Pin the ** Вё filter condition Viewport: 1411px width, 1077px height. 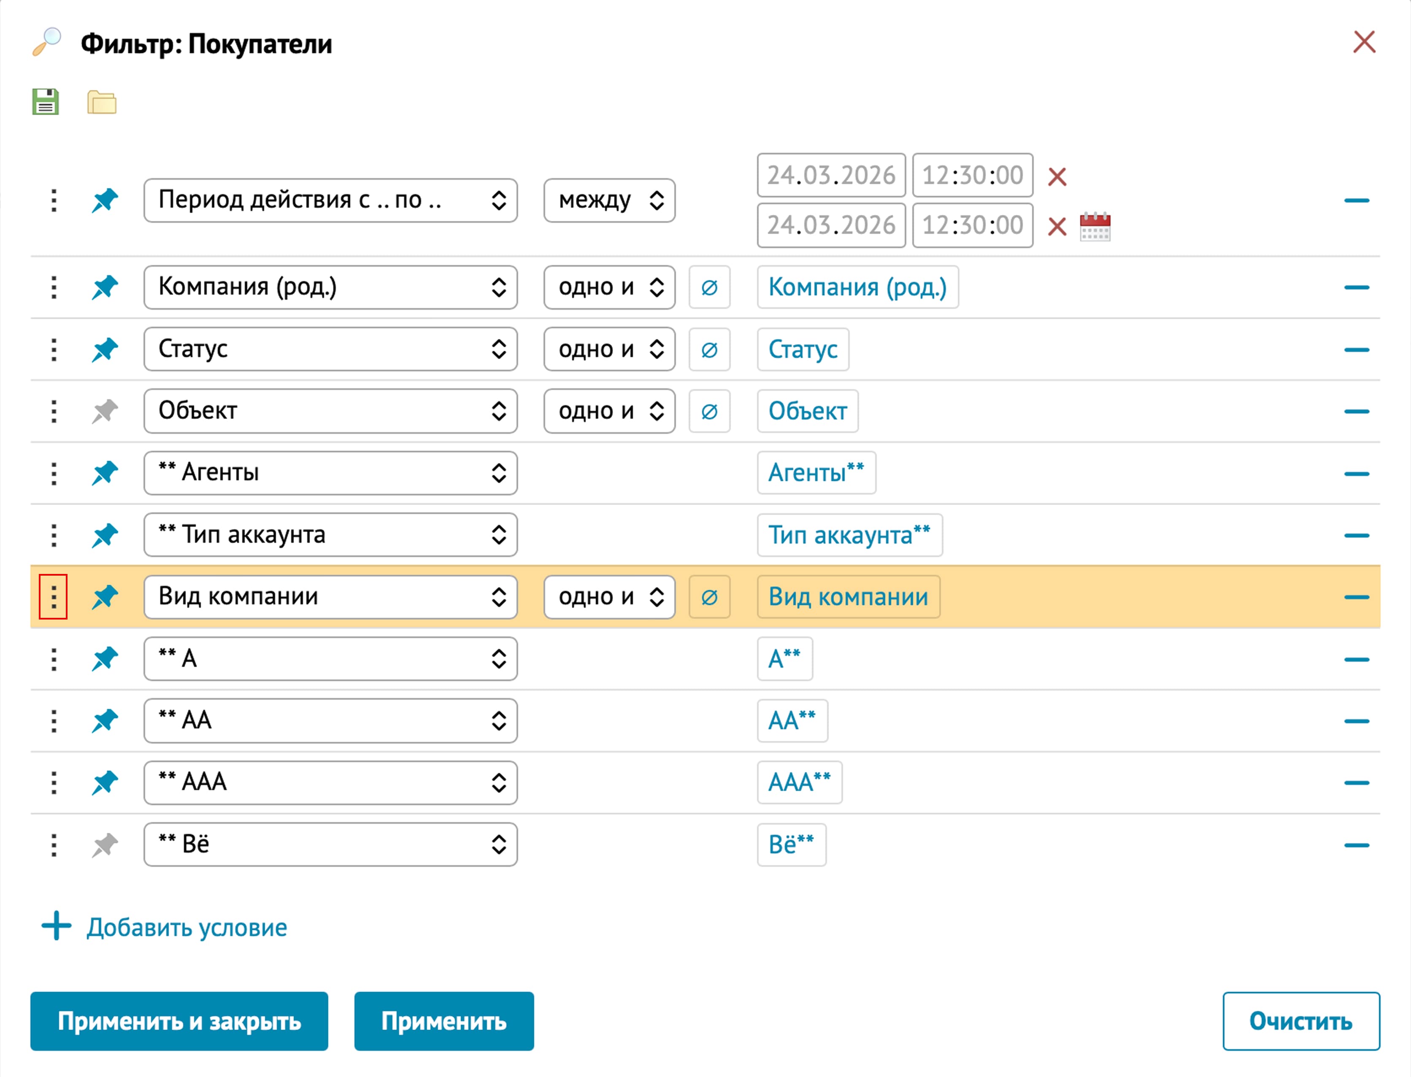tap(105, 845)
